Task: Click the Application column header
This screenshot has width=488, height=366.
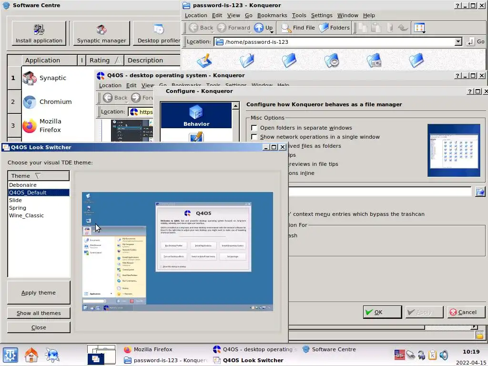Action: pos(49,61)
